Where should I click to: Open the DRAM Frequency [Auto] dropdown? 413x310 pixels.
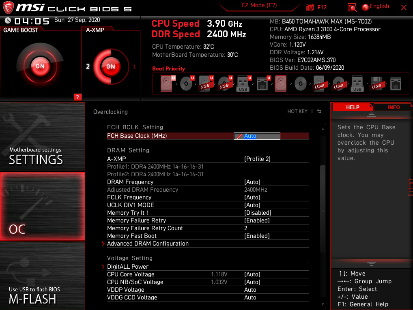[252, 182]
